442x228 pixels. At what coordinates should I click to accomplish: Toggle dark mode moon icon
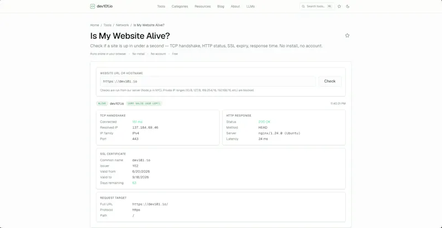pyautogui.click(x=348, y=6)
